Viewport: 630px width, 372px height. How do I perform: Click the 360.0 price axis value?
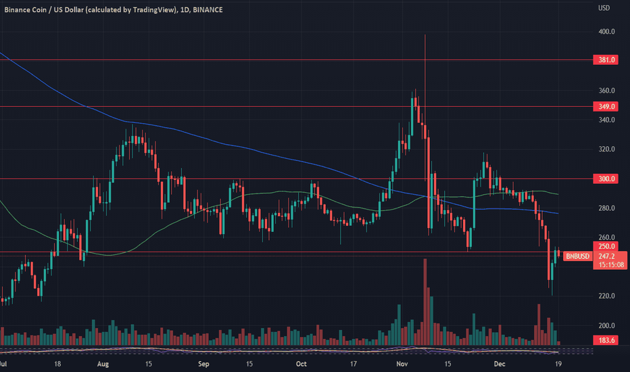[606, 91]
